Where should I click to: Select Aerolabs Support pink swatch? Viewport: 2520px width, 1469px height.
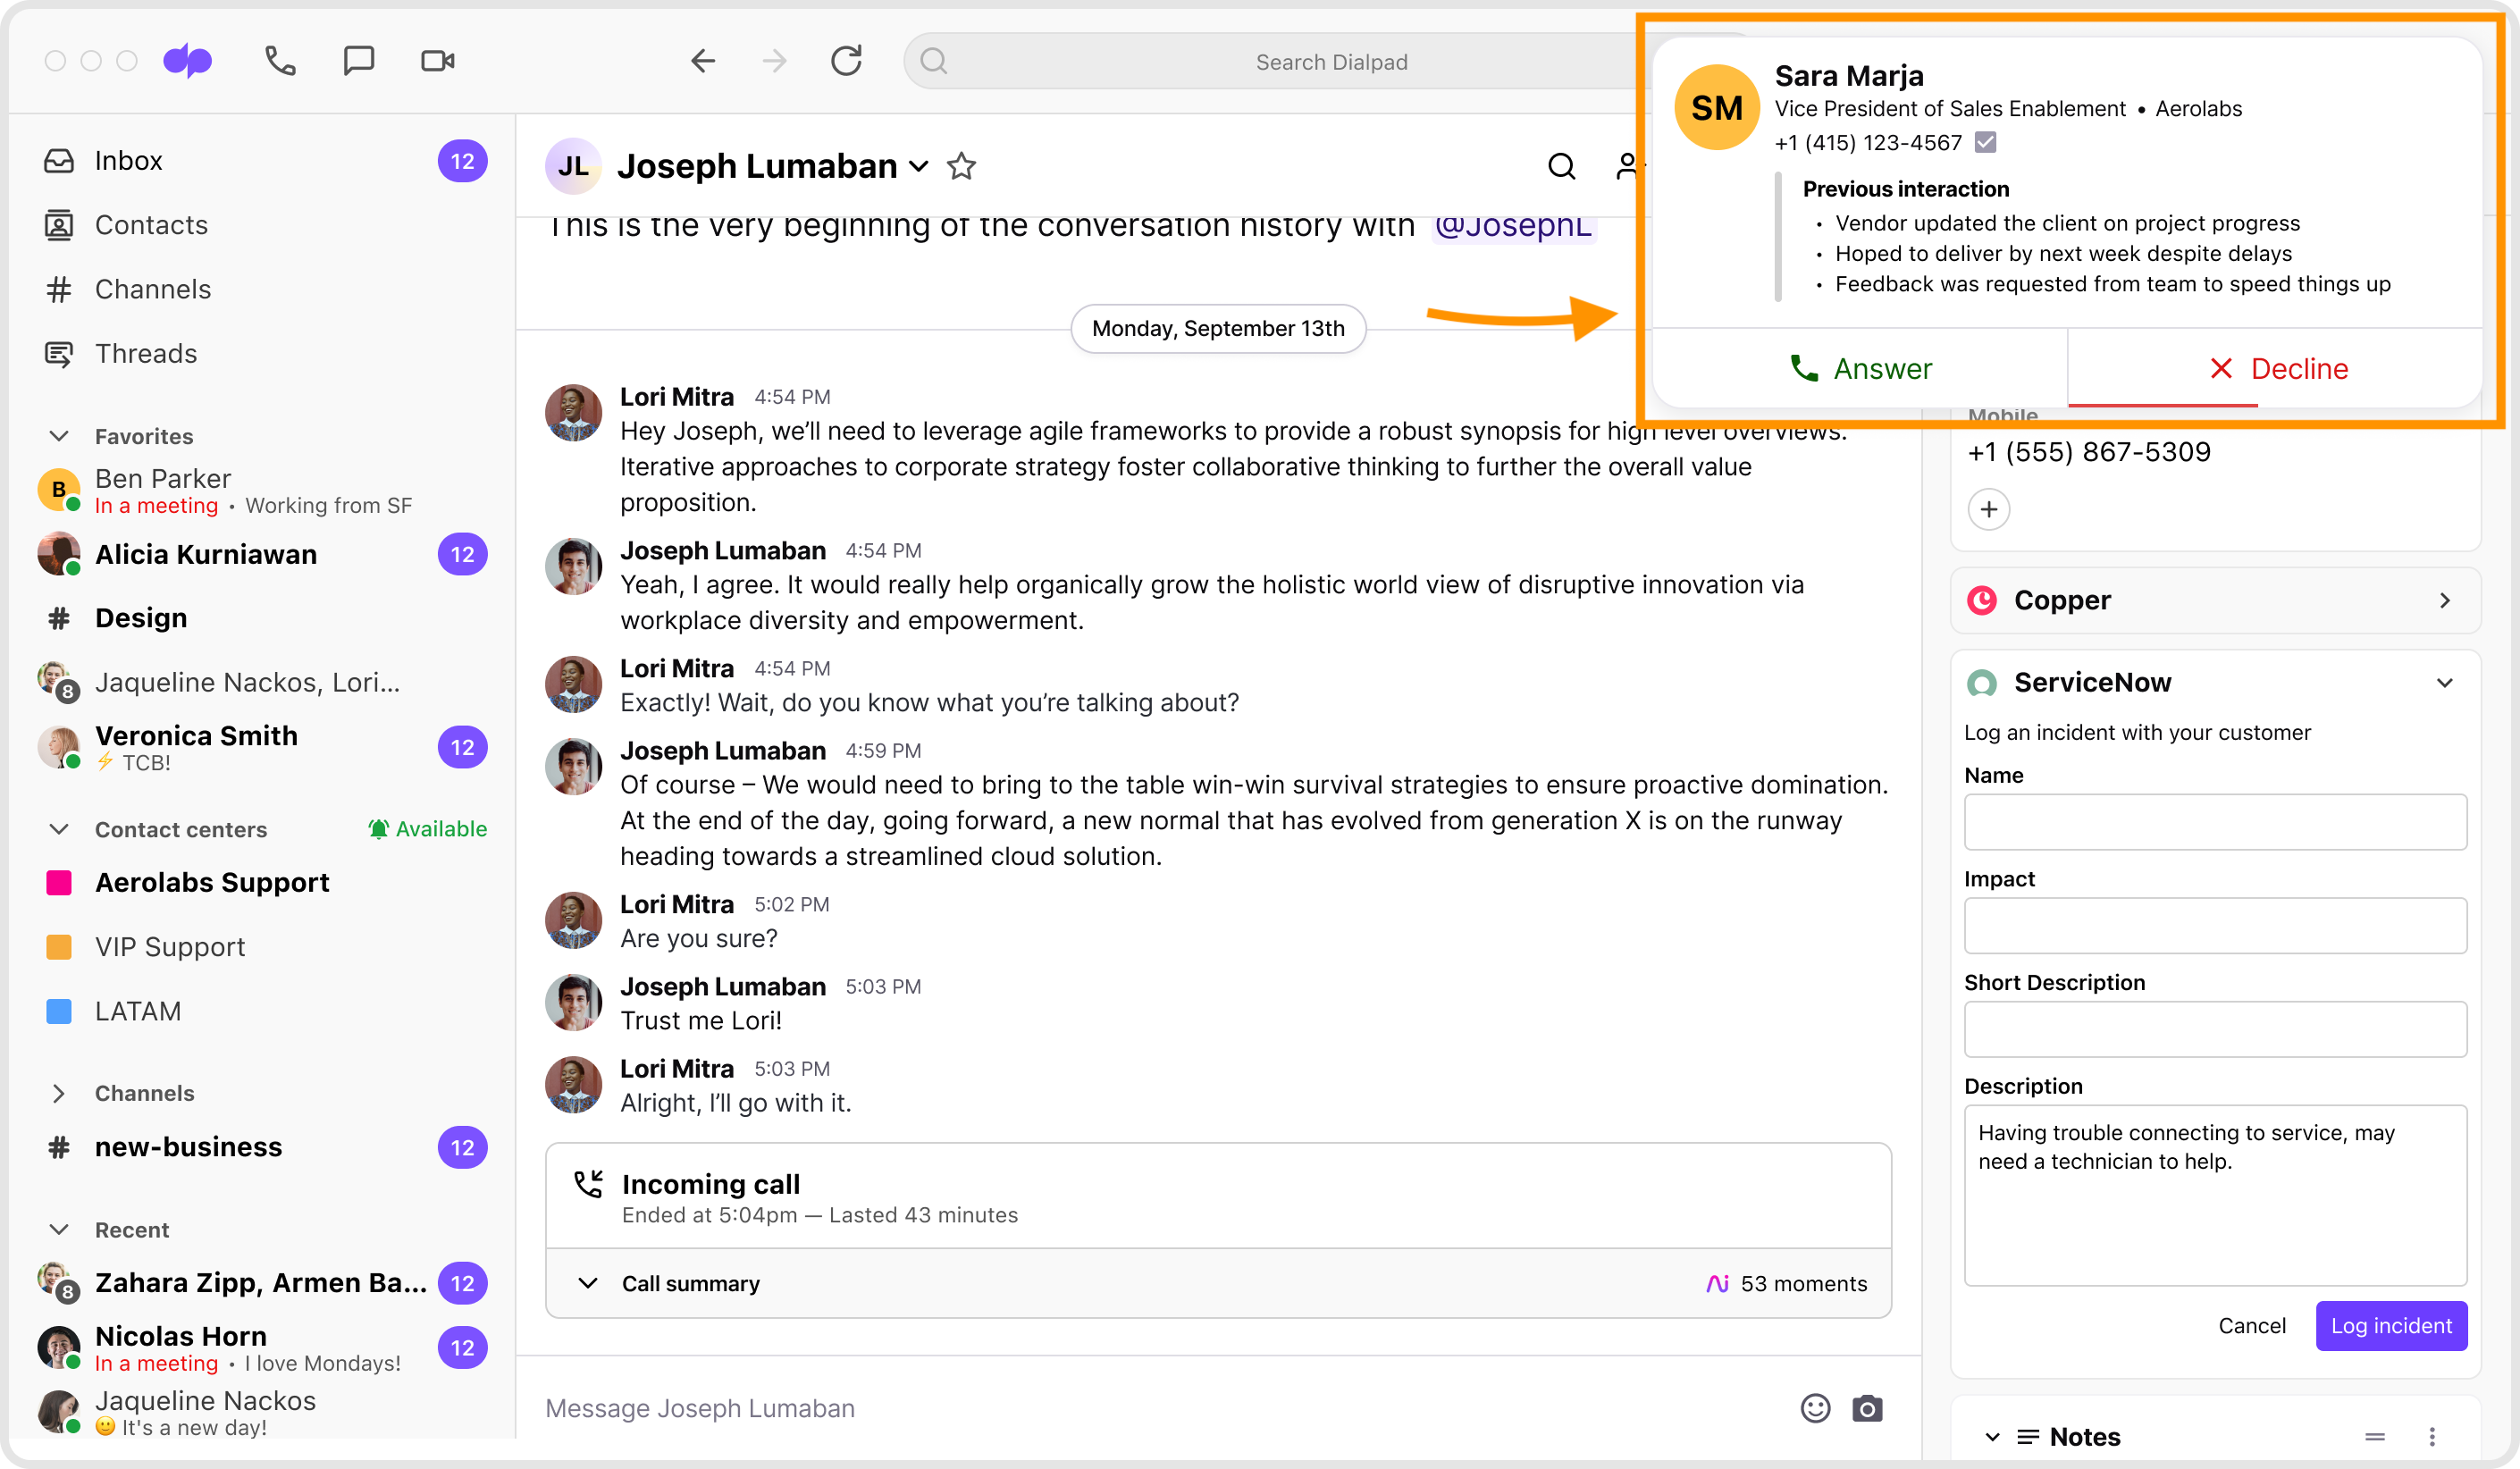pos(59,882)
